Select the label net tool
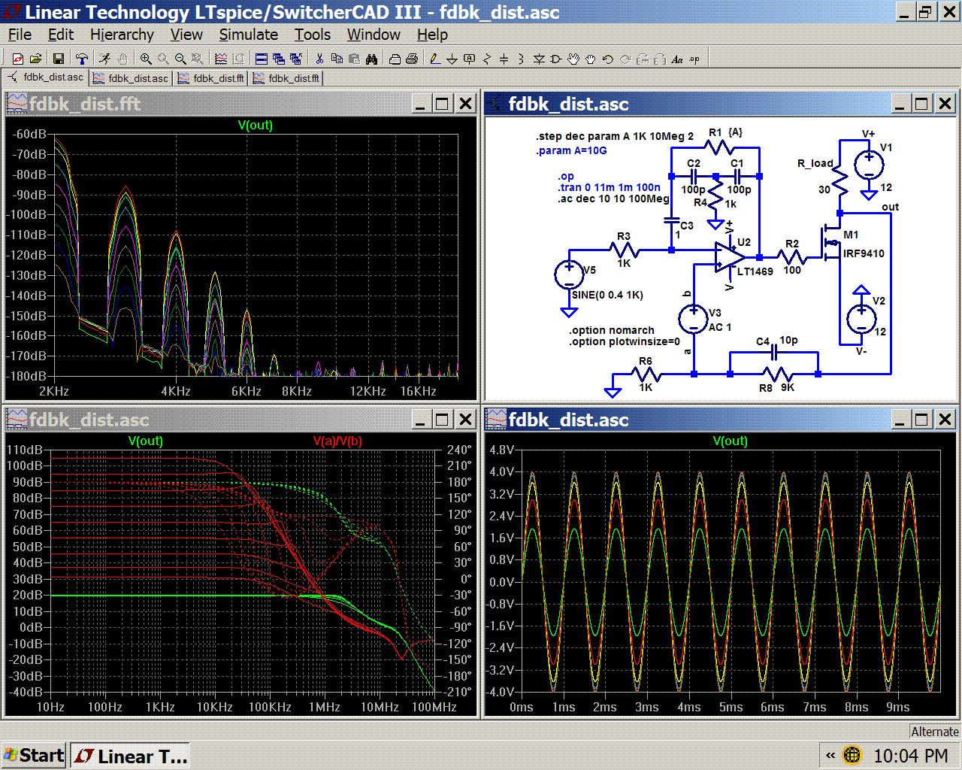962x770 pixels. tap(469, 59)
